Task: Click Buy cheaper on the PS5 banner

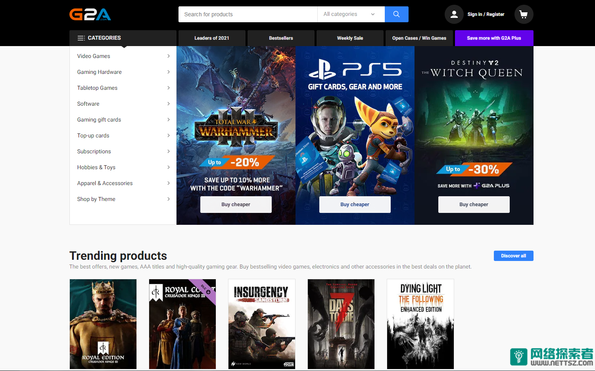Action: click(355, 204)
